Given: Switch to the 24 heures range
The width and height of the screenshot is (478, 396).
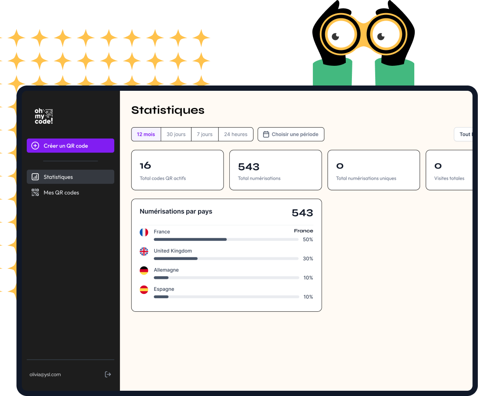Looking at the screenshot, I should pyautogui.click(x=235, y=134).
